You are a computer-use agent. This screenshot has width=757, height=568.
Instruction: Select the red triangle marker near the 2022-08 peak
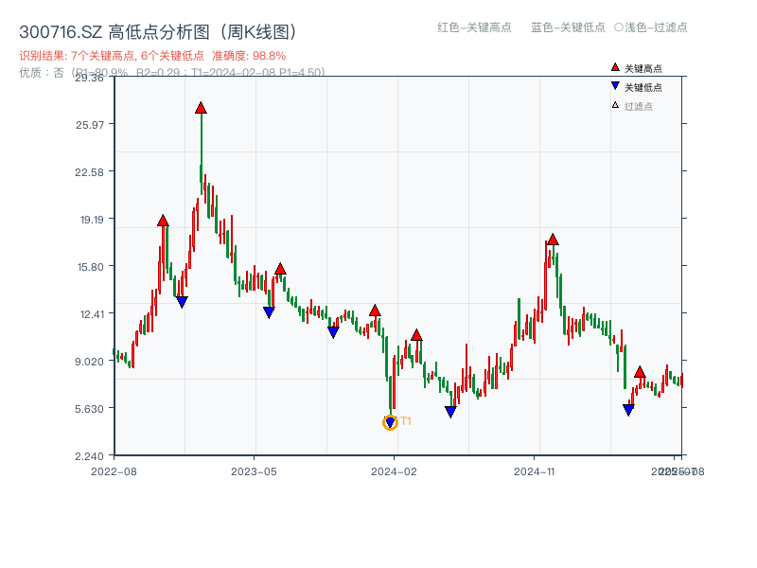click(x=162, y=222)
